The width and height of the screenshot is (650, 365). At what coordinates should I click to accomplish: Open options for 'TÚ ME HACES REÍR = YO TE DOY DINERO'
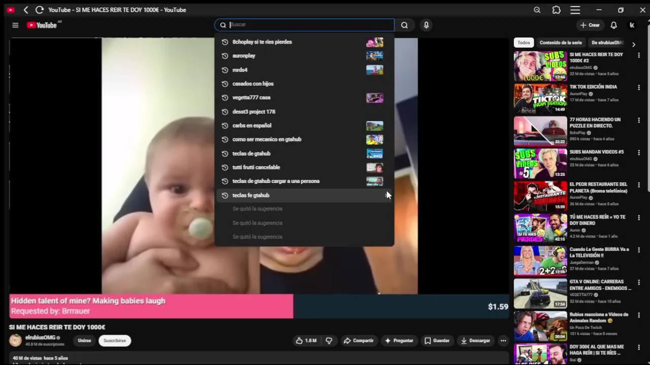point(639,217)
